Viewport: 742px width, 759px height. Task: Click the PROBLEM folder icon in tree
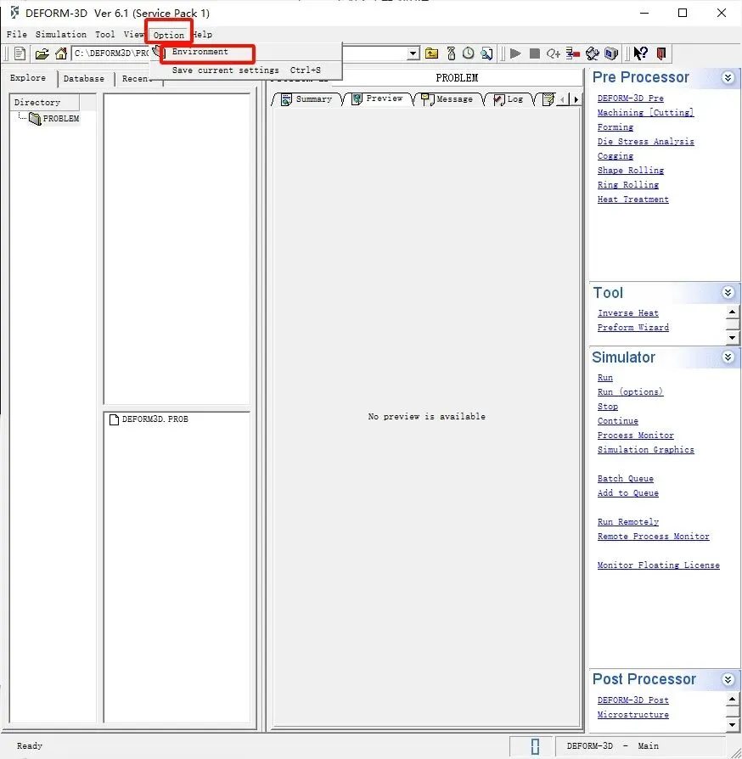coord(35,119)
